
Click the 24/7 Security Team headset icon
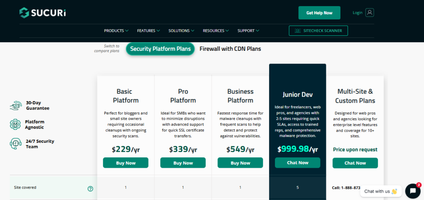(x=15, y=144)
